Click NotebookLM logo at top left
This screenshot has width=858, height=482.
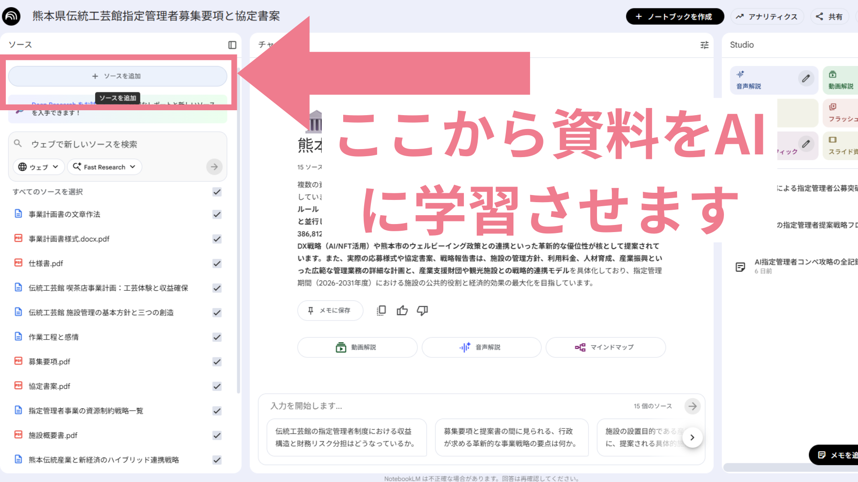tap(11, 17)
